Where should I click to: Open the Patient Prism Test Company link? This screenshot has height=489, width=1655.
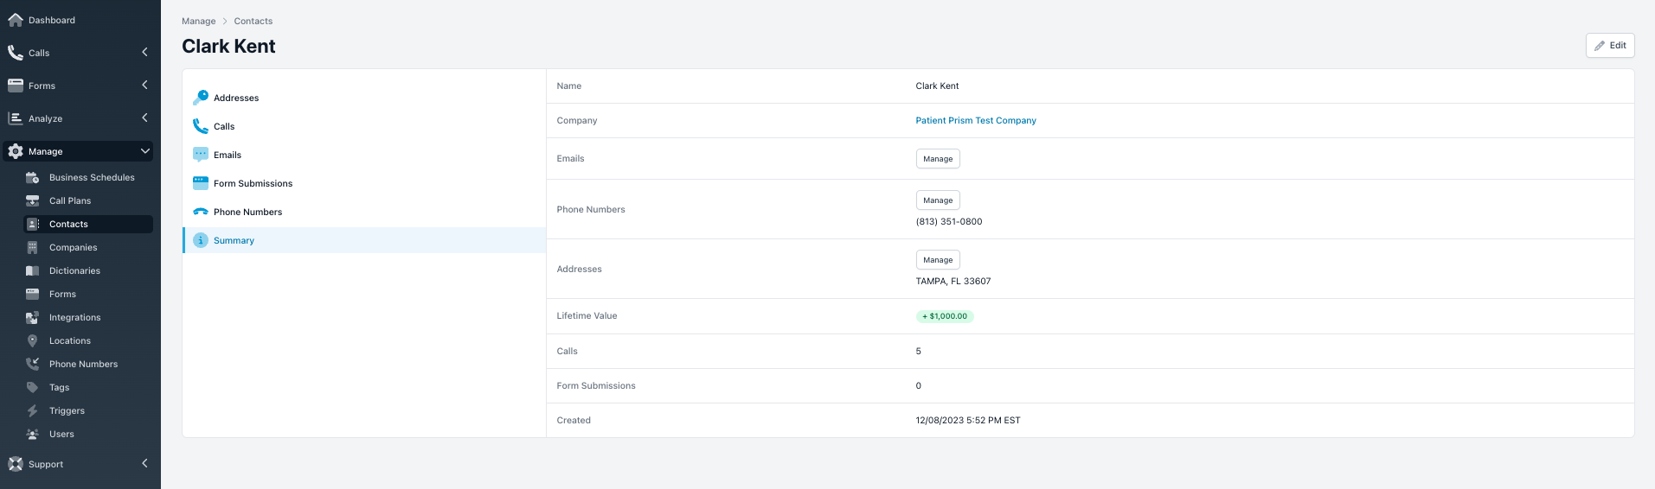pos(975,121)
